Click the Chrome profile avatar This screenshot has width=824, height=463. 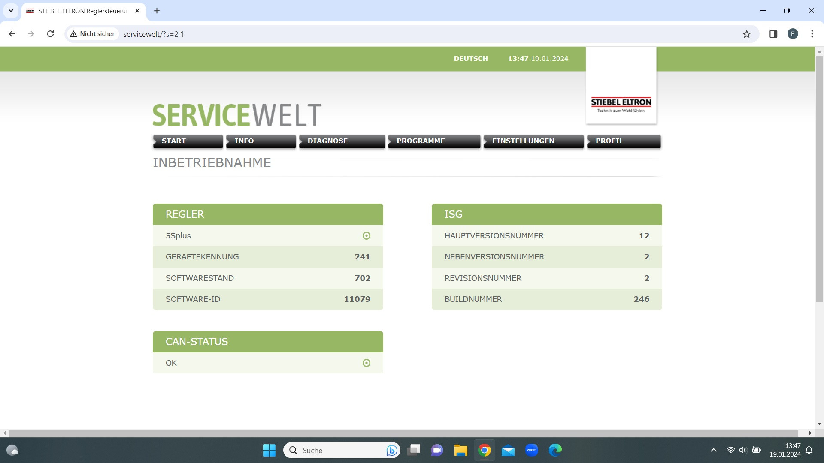point(793,34)
